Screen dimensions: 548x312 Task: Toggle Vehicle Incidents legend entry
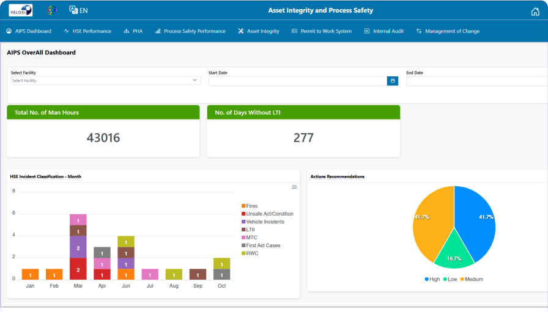point(264,222)
